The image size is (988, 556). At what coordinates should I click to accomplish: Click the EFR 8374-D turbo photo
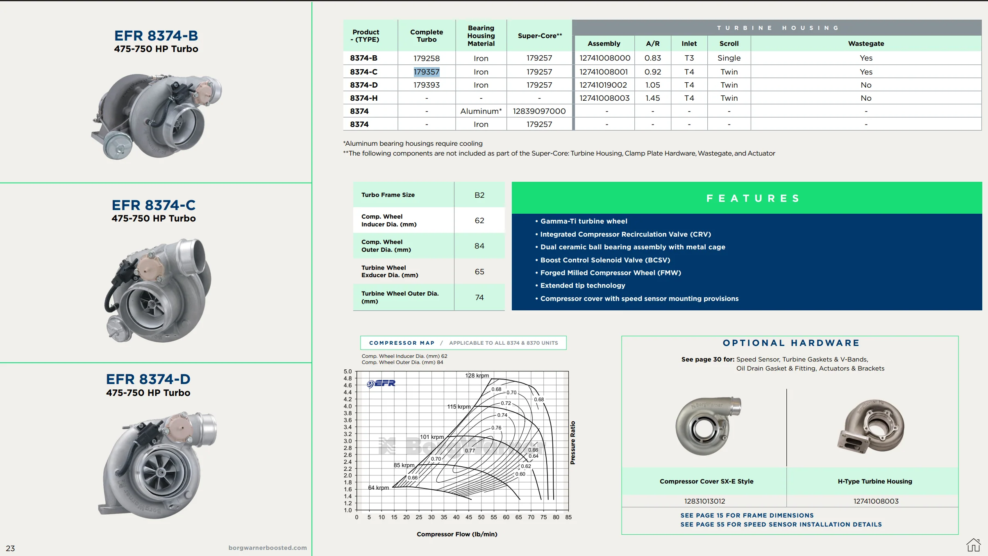157,464
